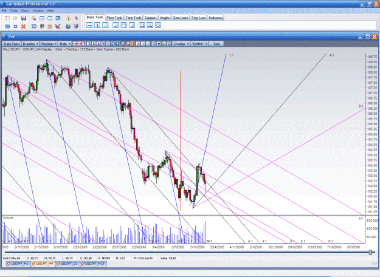This screenshot has width=380, height=277.
Task: Switch to the Angles tab
Action: point(165,18)
